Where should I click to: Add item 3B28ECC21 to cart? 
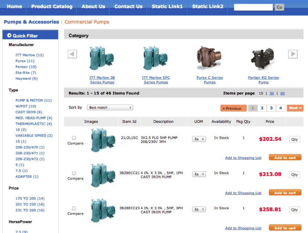tap(285, 193)
